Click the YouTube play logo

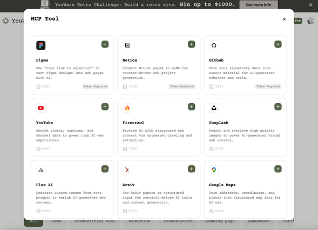pos(41,108)
